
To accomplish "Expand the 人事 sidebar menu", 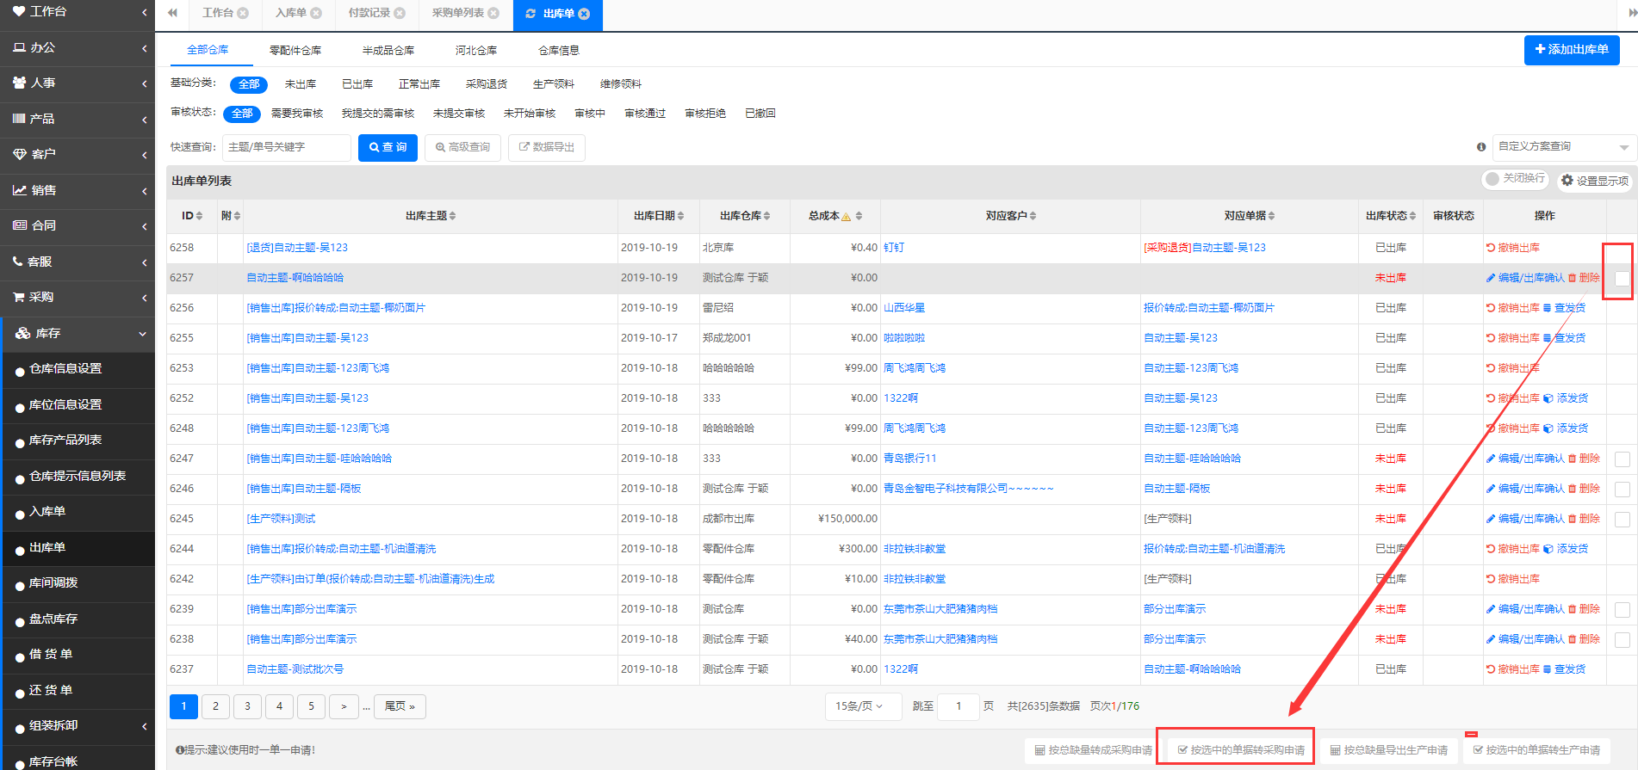I will tap(78, 83).
